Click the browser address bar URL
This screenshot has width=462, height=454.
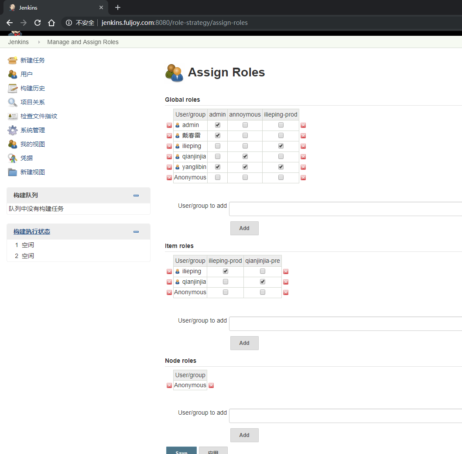pos(175,23)
